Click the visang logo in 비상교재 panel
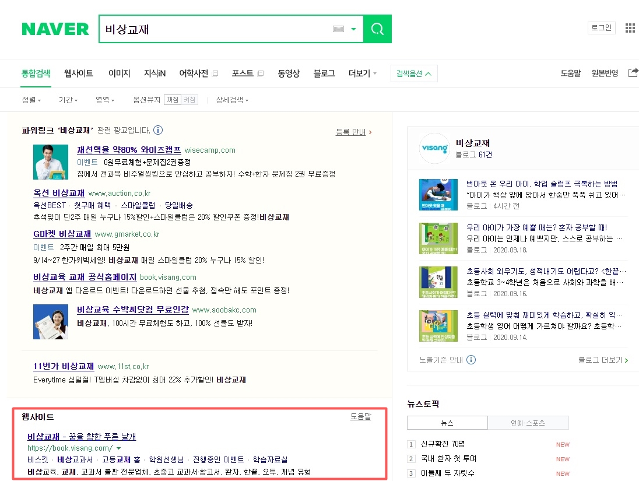 coord(434,148)
